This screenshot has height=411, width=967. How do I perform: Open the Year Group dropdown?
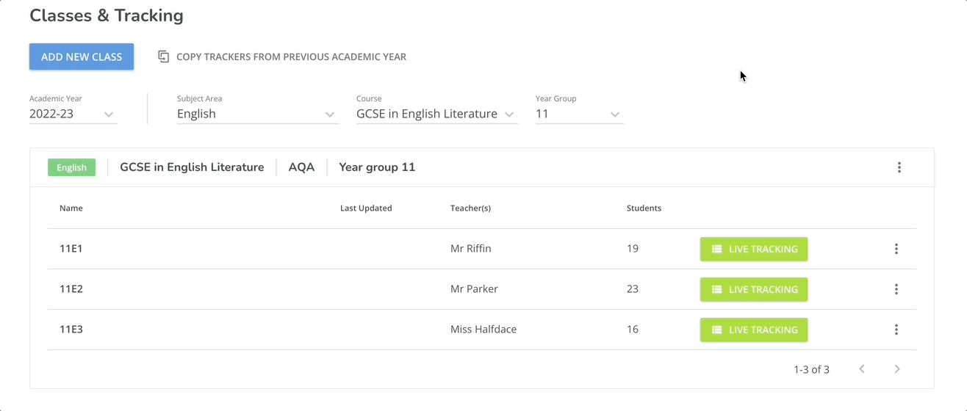click(614, 114)
